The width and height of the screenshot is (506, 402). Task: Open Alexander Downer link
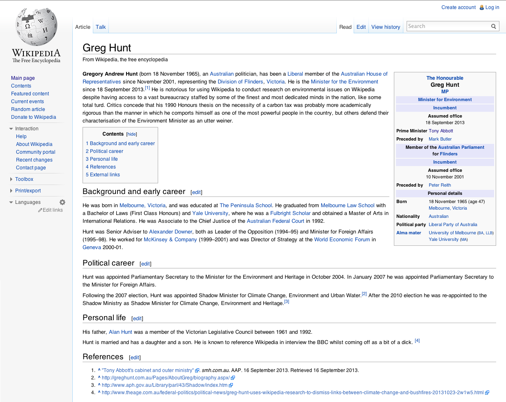(x=170, y=232)
